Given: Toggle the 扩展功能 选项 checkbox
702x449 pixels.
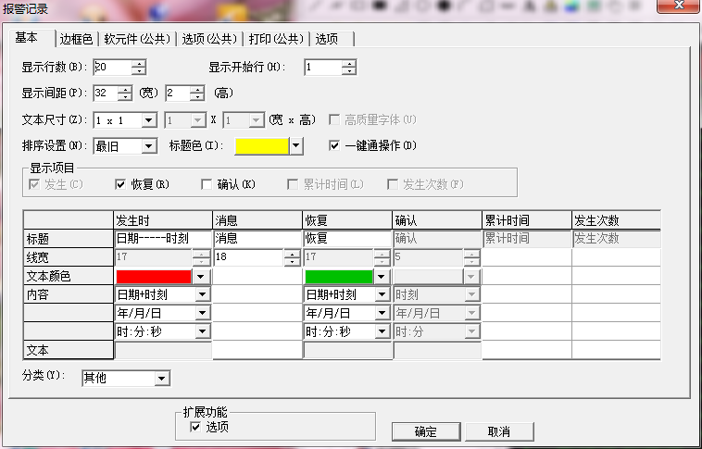Looking at the screenshot, I should [x=194, y=427].
